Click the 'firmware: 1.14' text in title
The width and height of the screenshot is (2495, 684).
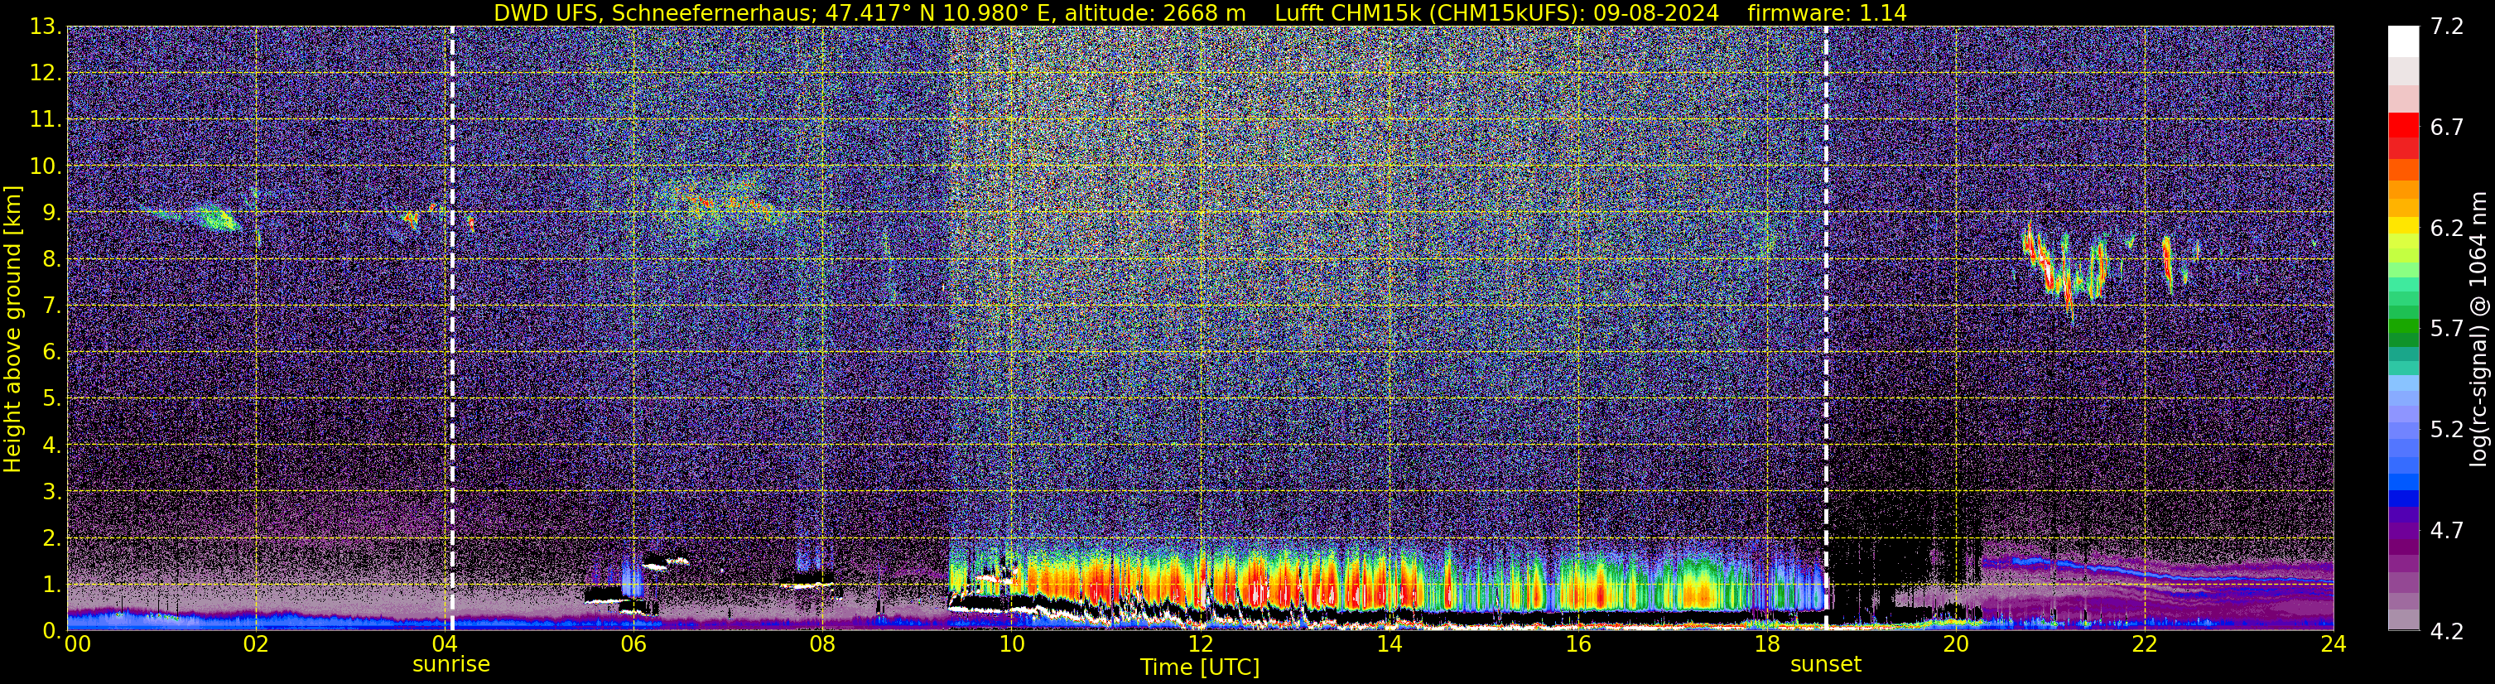tap(1828, 12)
